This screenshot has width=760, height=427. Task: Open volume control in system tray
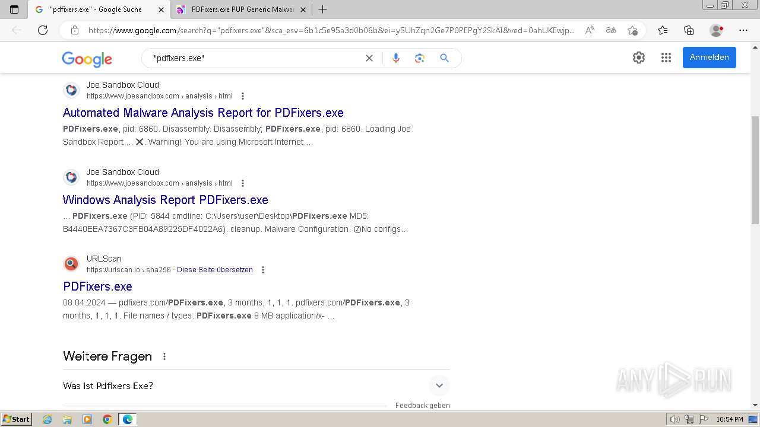tap(675, 419)
